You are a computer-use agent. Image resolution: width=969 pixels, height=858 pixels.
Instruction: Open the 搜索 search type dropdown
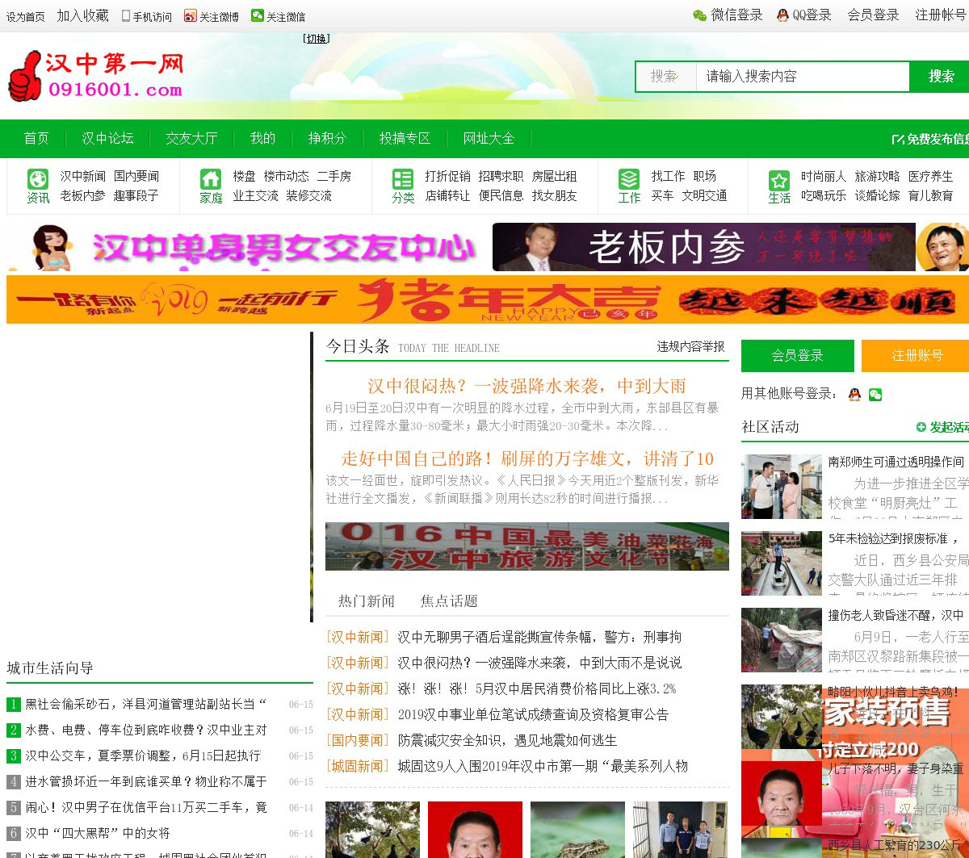pyautogui.click(x=666, y=77)
